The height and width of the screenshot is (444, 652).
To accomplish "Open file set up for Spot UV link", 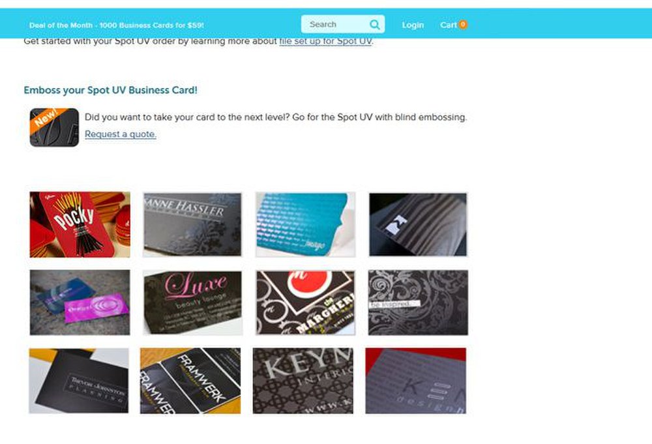I will [325, 41].
